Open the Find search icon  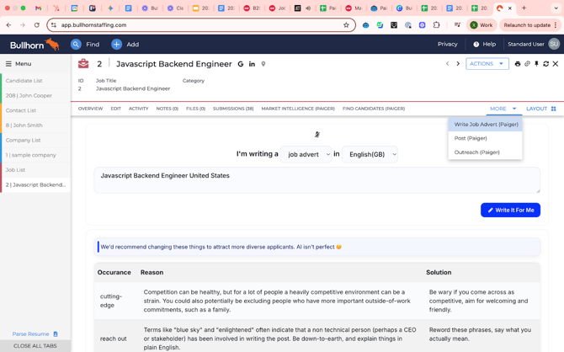[77, 45]
